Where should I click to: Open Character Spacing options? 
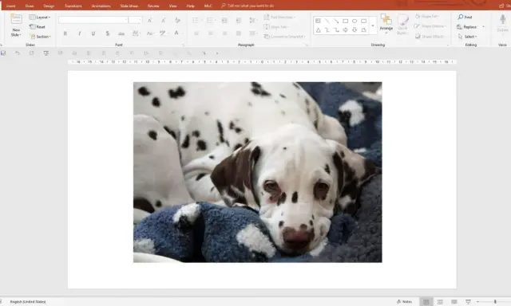click(x=136, y=33)
